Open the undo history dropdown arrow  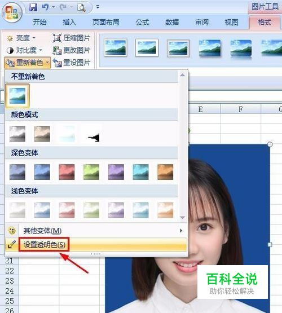click(53, 7)
